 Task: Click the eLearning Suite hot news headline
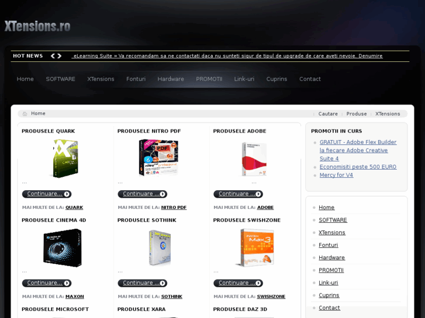pos(228,56)
